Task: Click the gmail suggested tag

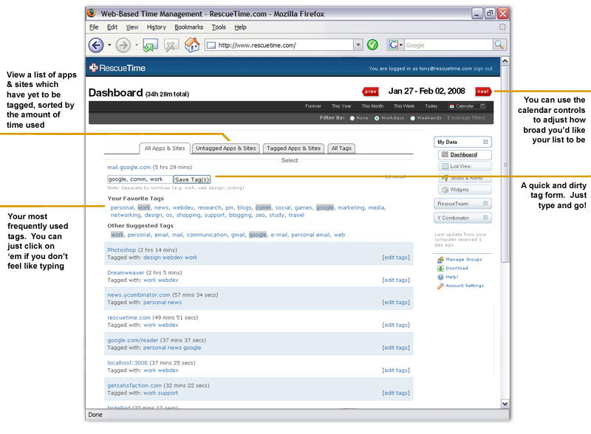Action: click(238, 235)
